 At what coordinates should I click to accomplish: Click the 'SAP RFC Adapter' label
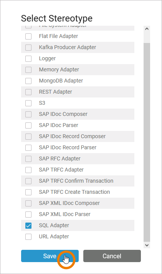[60, 158]
